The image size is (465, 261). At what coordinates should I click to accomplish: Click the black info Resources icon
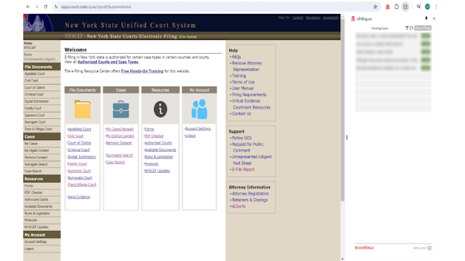pyautogui.click(x=160, y=109)
